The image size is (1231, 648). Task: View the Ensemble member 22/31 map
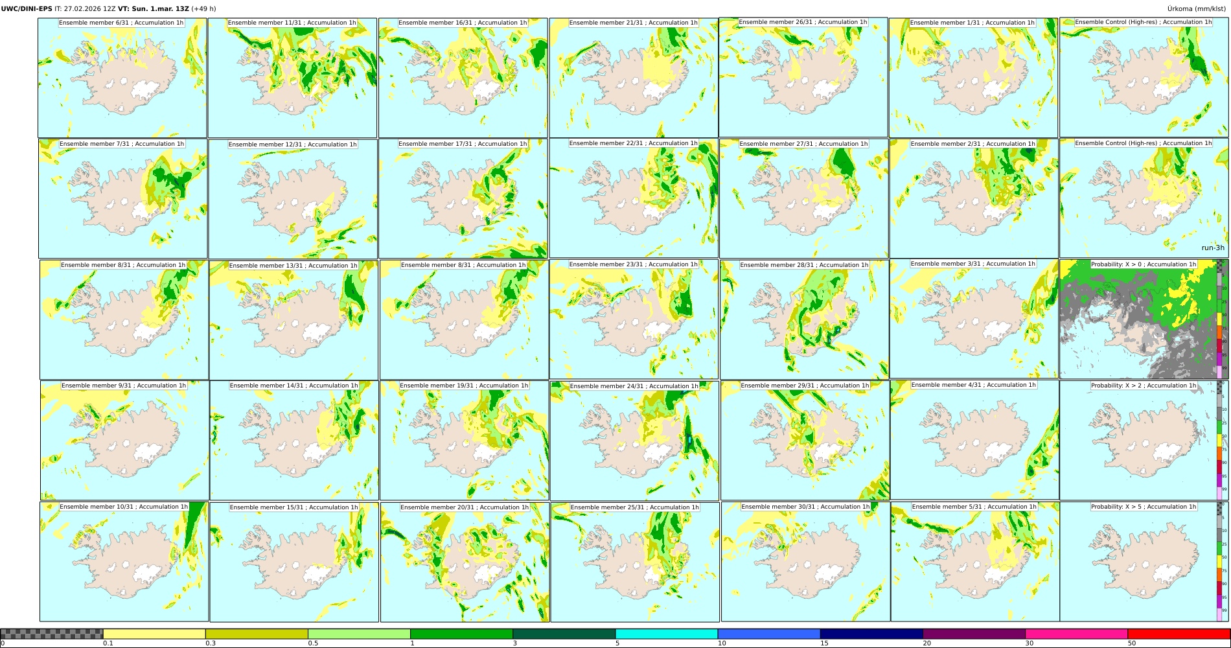pyautogui.click(x=634, y=198)
